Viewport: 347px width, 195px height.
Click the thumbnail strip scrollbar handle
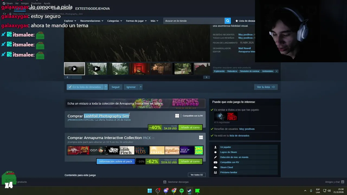[x=76, y=77]
